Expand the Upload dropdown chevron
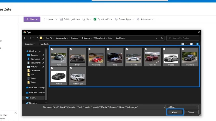Viewport: 216px width, 121px height. (x=56, y=19)
